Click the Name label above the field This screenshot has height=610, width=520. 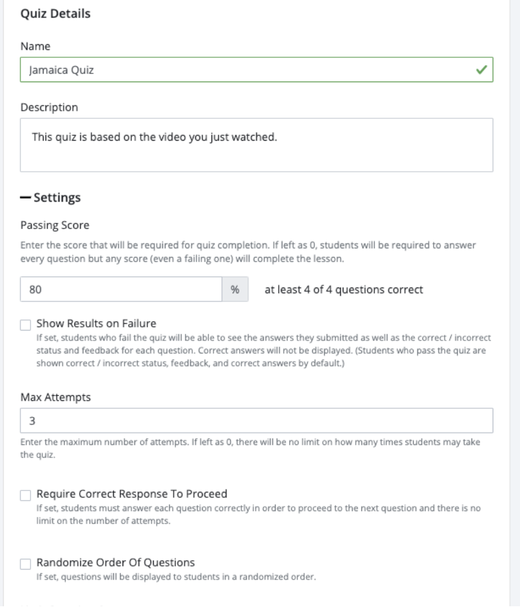[x=35, y=46]
